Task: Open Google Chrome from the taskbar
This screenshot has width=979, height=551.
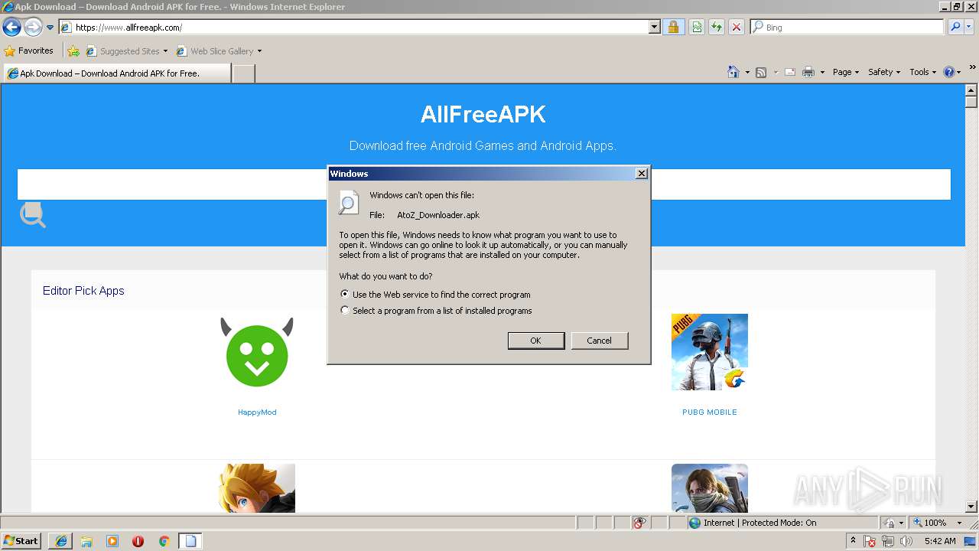Action: (x=164, y=541)
